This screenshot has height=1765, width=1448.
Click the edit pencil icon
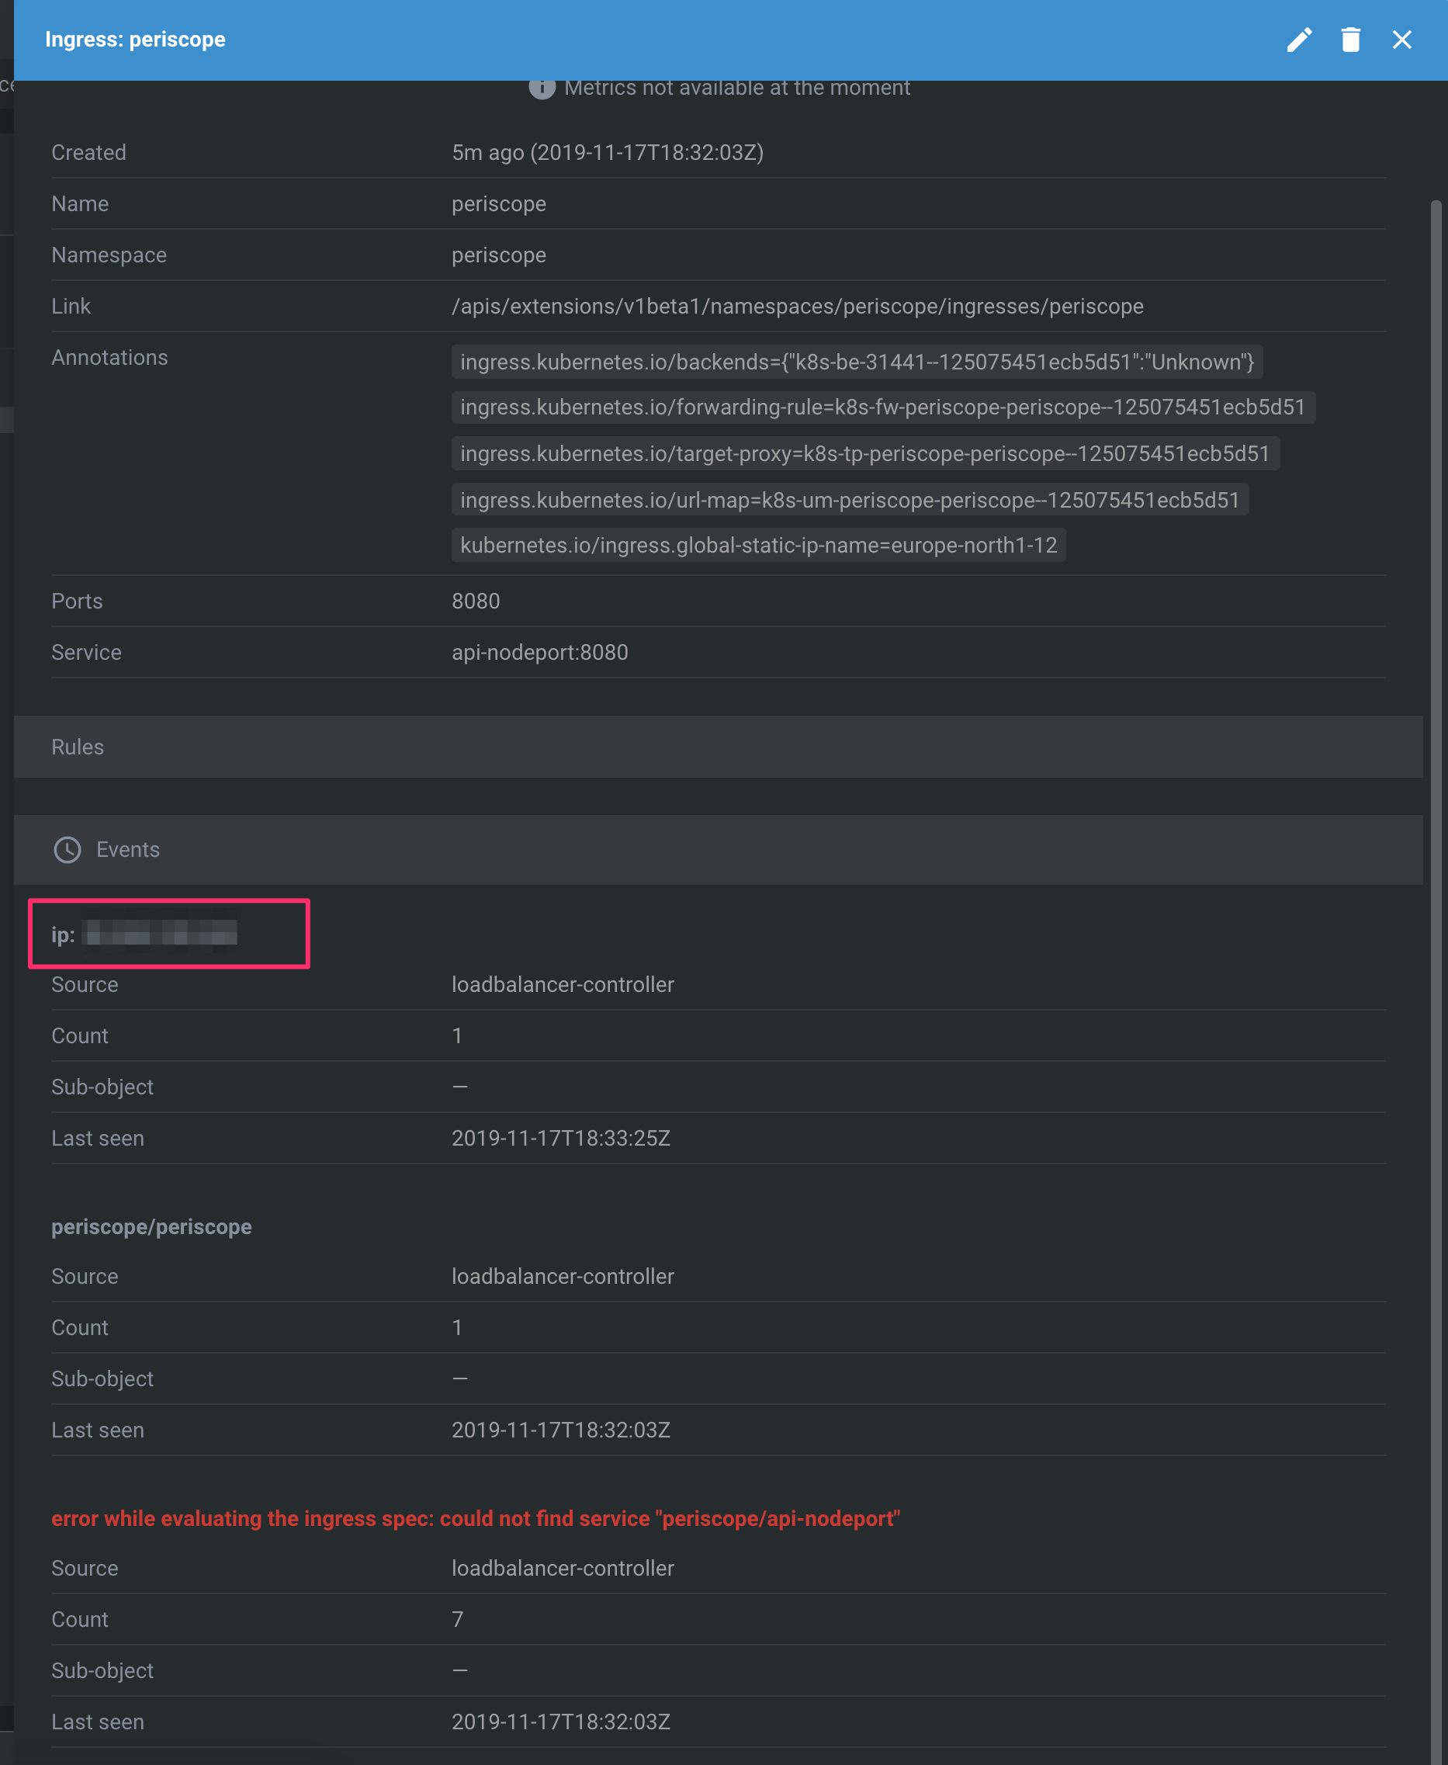[1300, 40]
